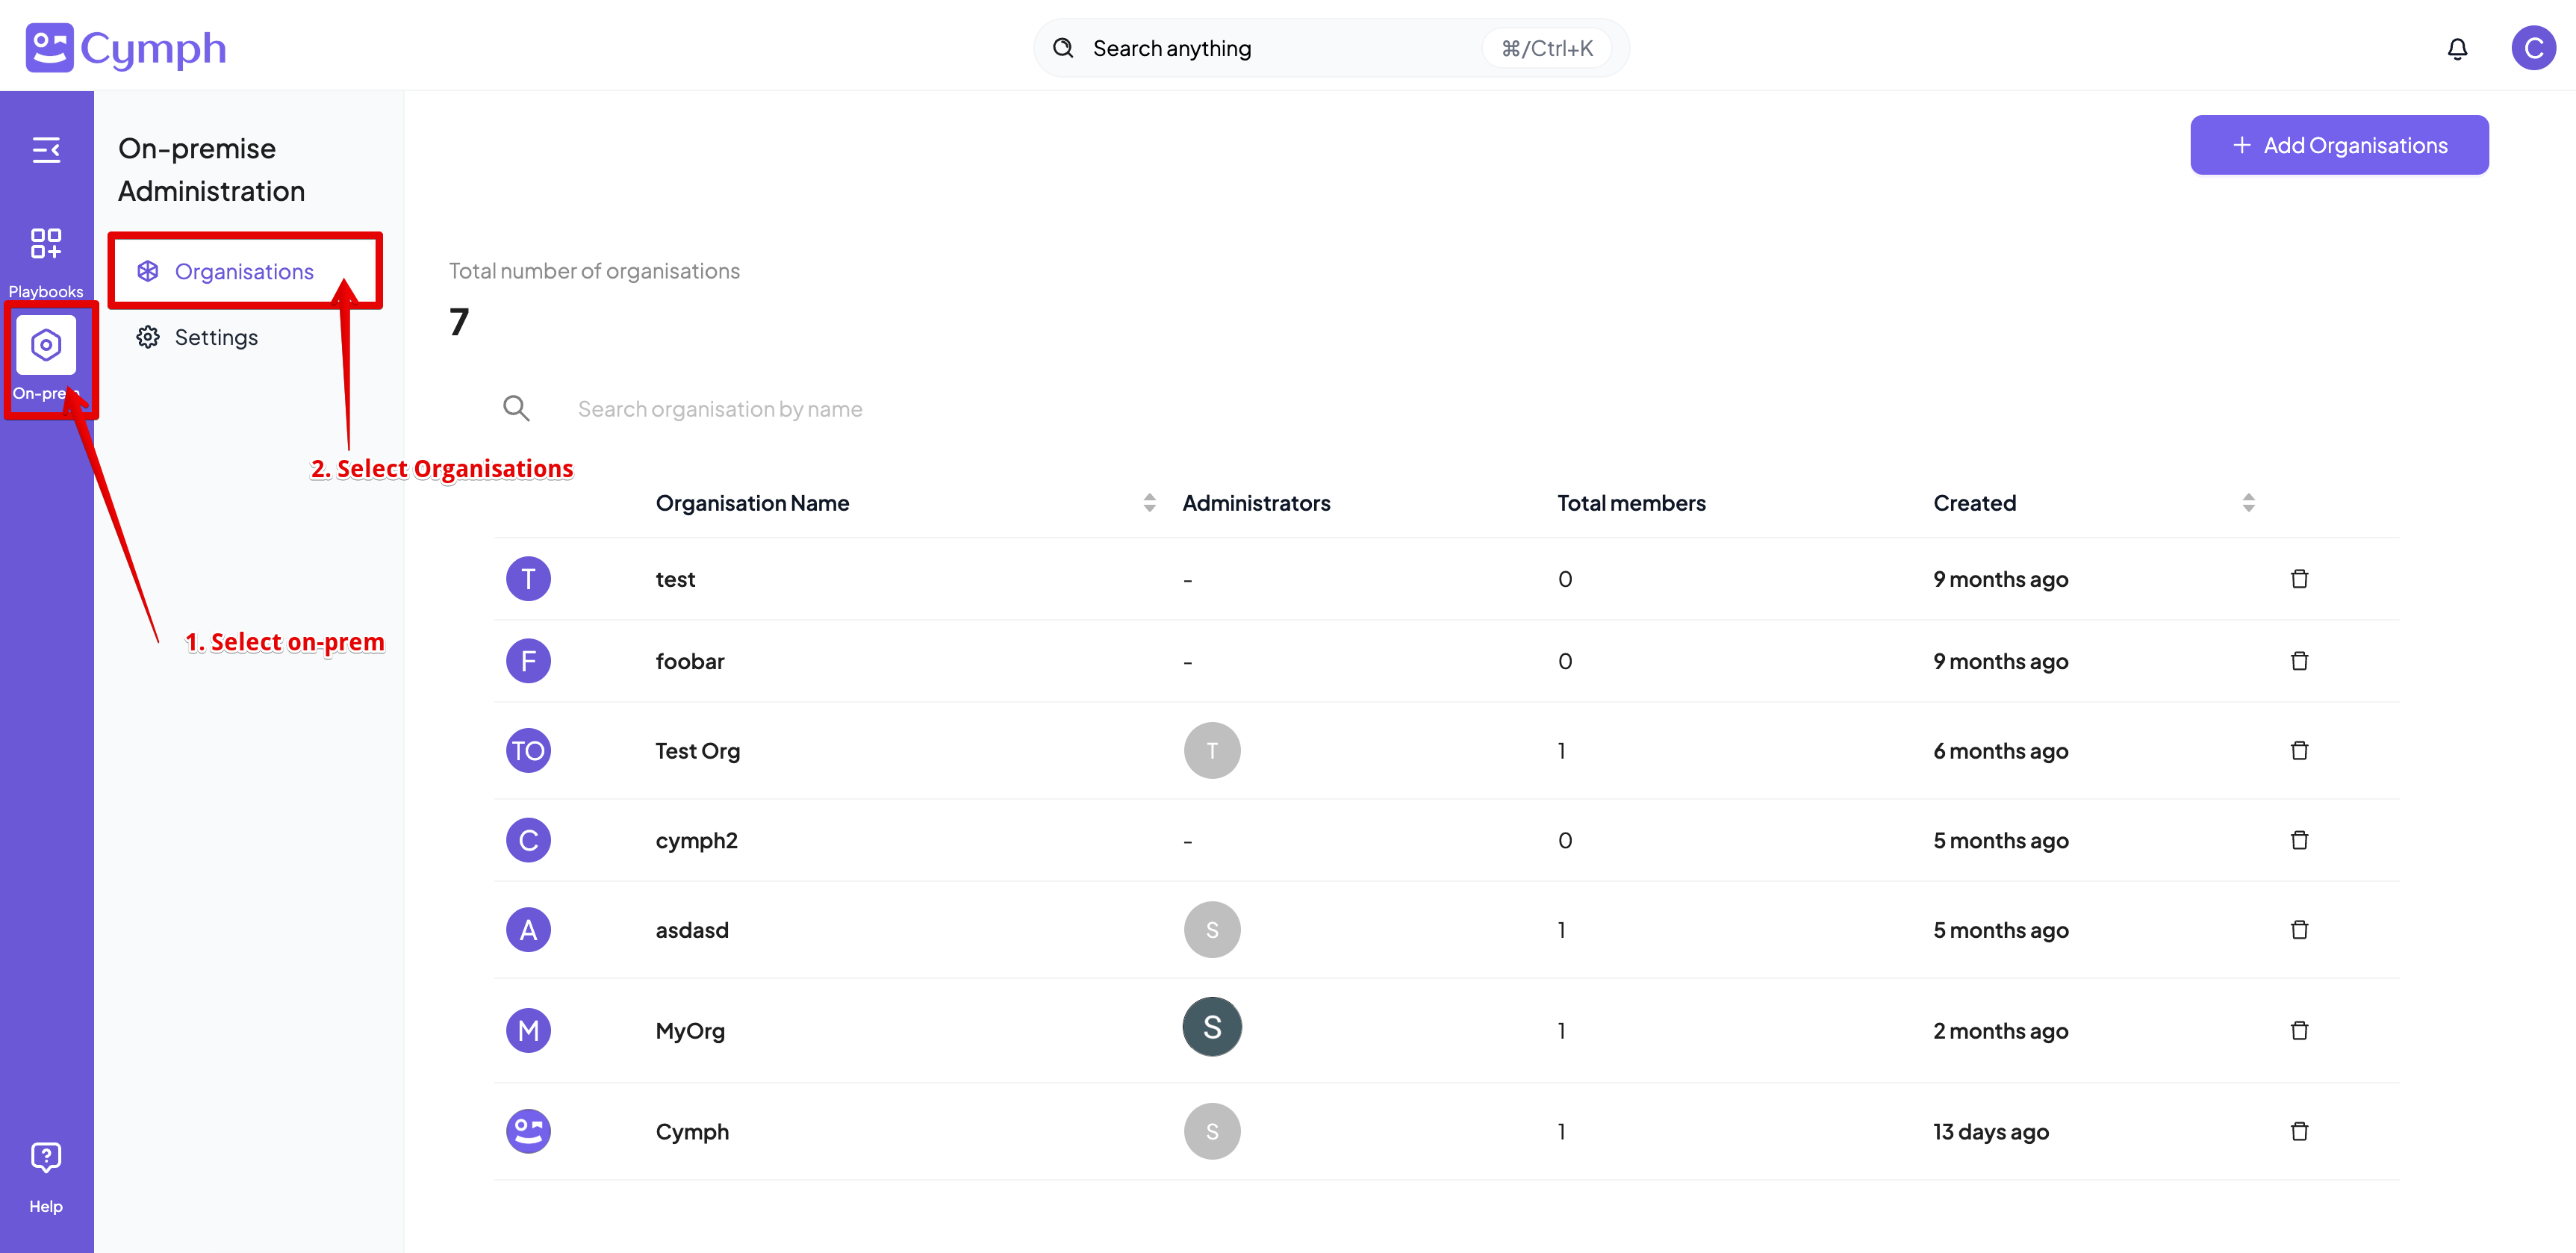The image size is (2576, 1253).
Task: Sort by Organisation Name column
Action: [x=1149, y=503]
